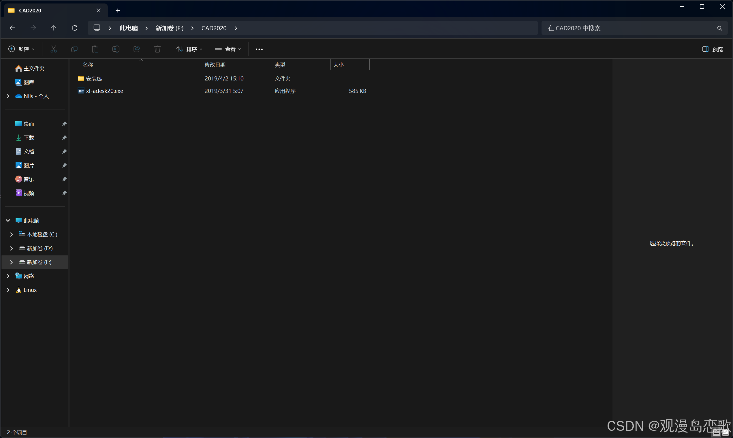Click the Paste clipboard icon
Image resolution: width=733 pixels, height=438 pixels.
[95, 49]
